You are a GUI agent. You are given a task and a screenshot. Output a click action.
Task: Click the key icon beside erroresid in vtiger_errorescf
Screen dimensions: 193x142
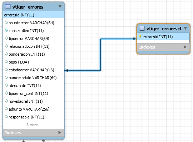coord(140,36)
